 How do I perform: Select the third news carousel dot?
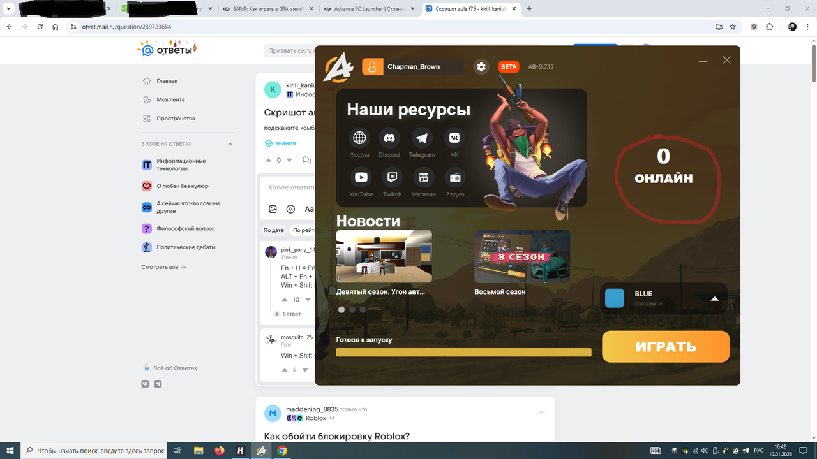pos(363,310)
